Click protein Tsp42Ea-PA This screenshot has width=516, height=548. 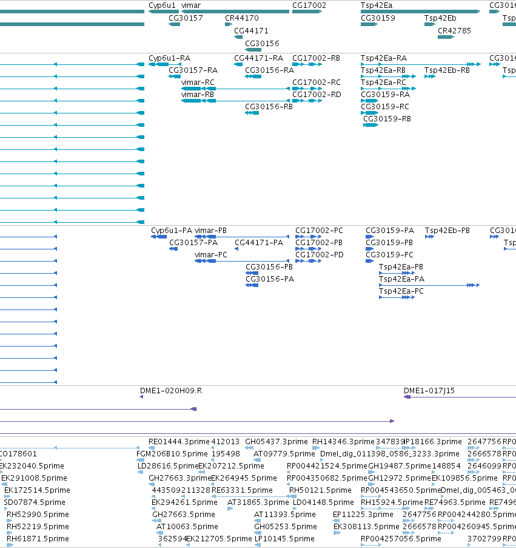(401, 279)
